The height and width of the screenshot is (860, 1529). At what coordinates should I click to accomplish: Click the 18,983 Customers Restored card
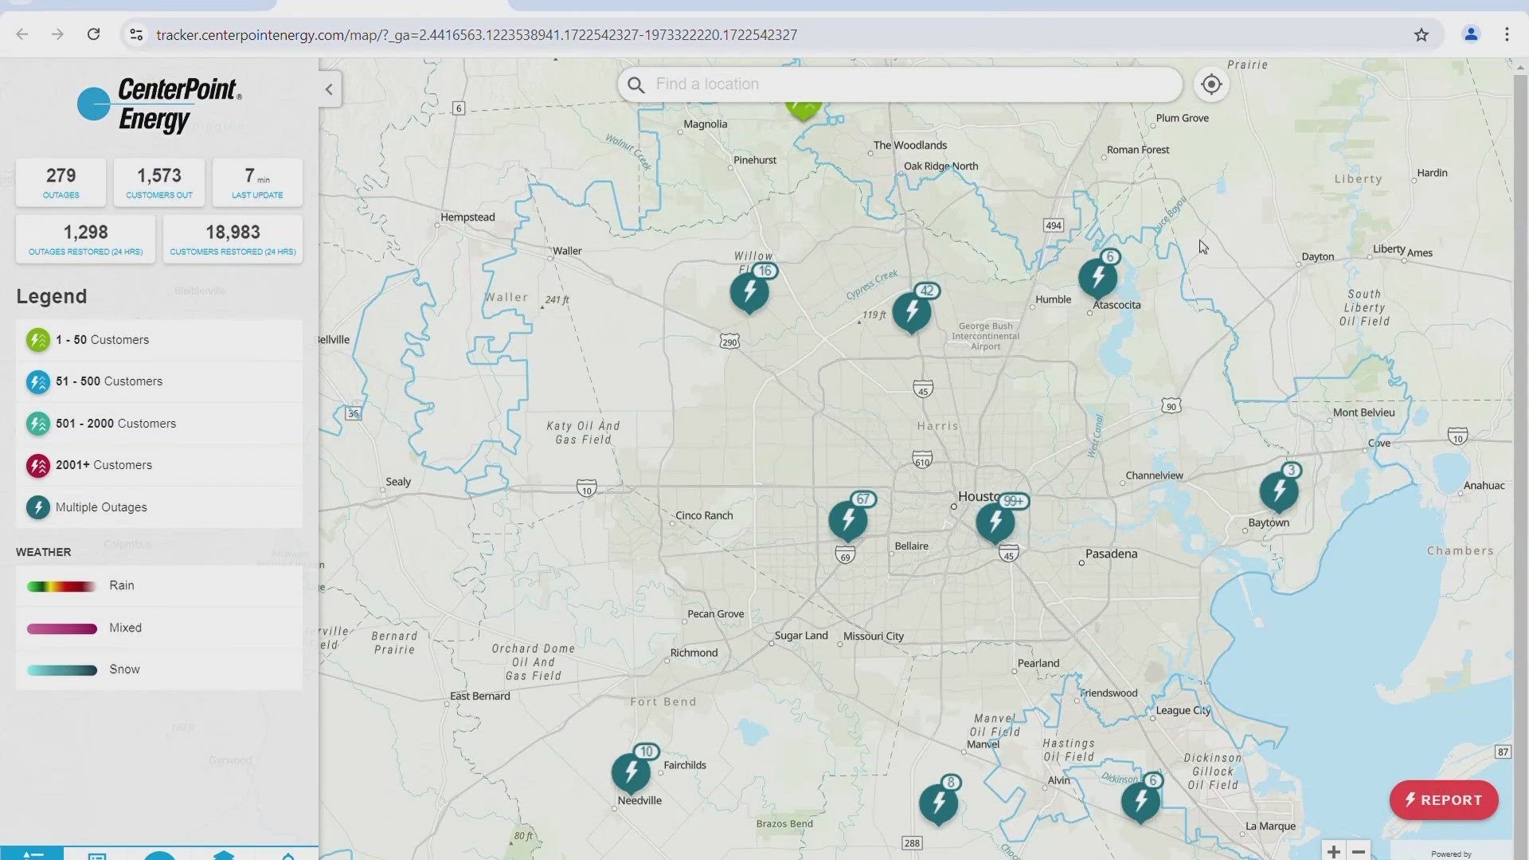(233, 239)
